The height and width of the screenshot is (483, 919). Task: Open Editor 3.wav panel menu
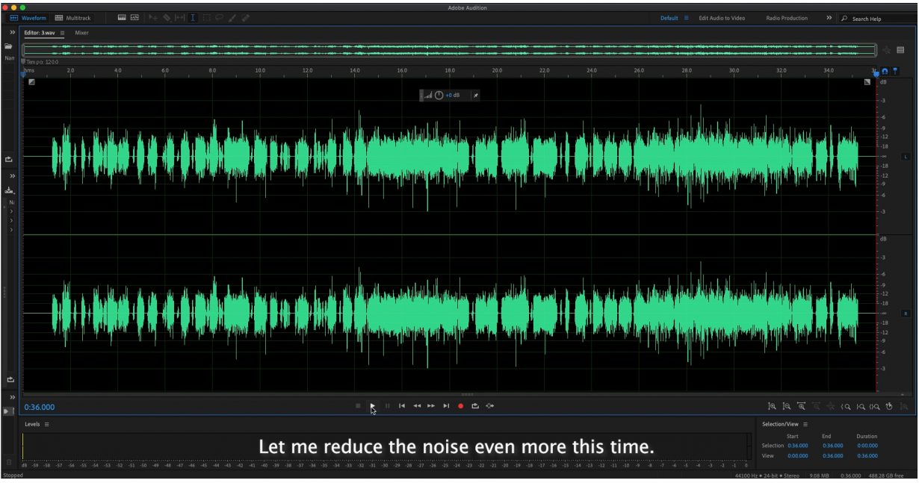coord(62,33)
